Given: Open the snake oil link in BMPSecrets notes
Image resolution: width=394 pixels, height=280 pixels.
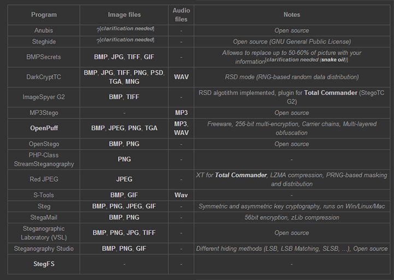Looking at the screenshot, I should coord(333,59).
